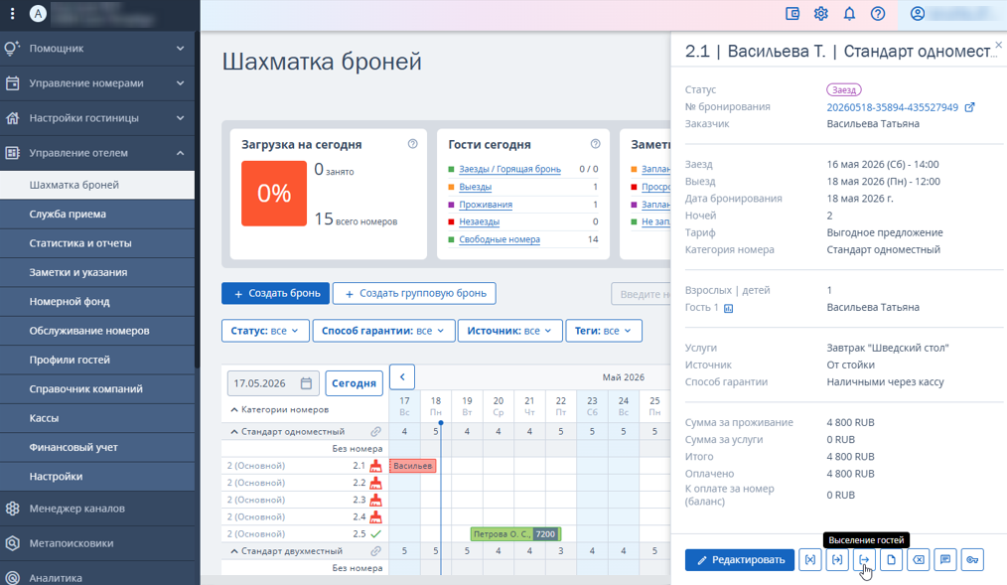Click the backspace-style delete icon in booking panel
The height and width of the screenshot is (585, 1007).
click(x=919, y=560)
